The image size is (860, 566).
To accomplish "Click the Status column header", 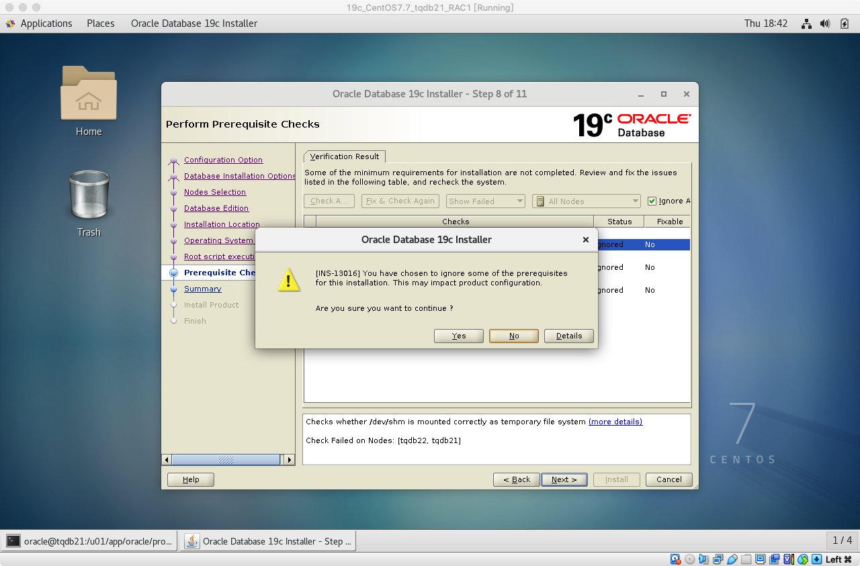I will [x=619, y=222].
